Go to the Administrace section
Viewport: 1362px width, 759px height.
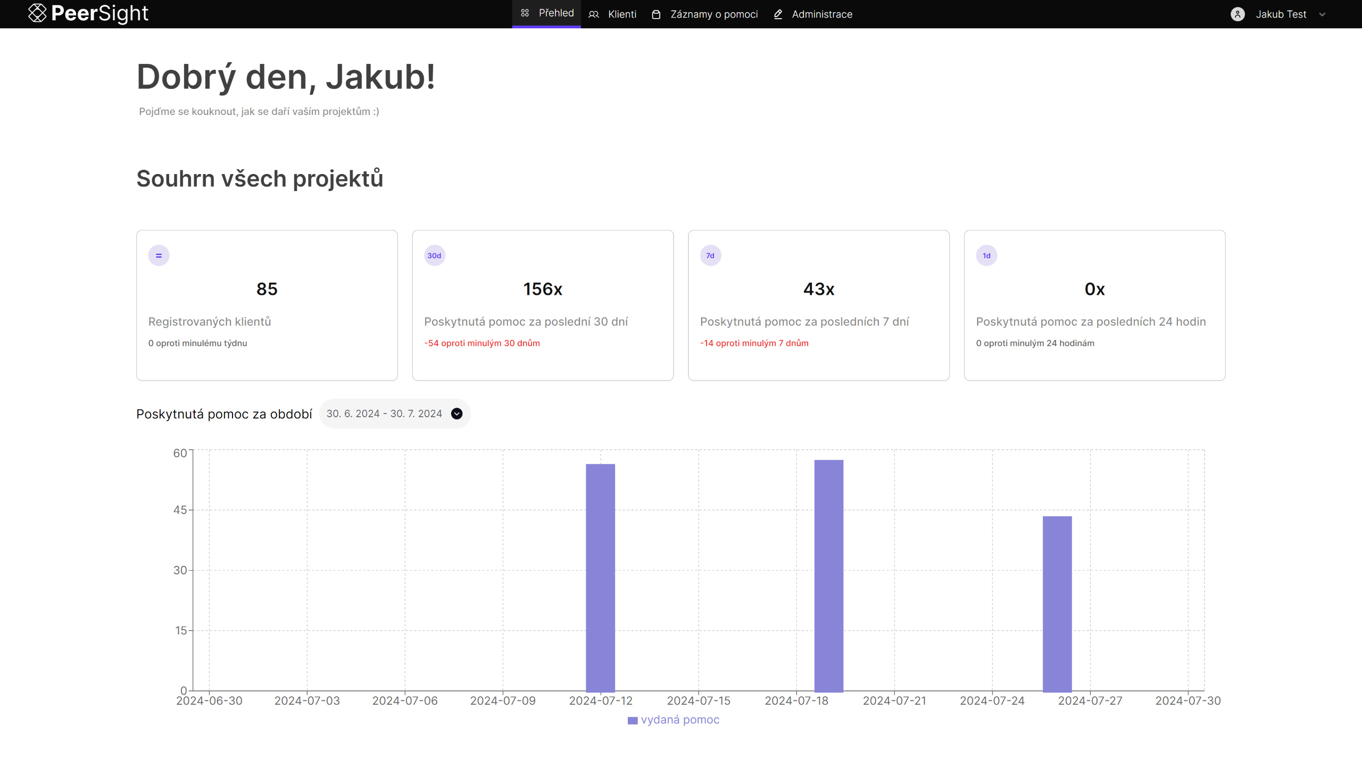point(821,14)
